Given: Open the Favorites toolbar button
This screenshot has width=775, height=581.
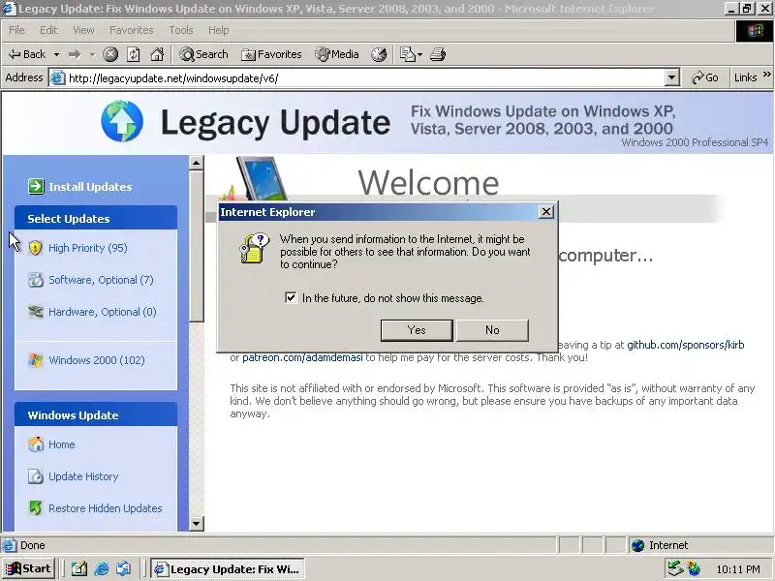Looking at the screenshot, I should (271, 54).
